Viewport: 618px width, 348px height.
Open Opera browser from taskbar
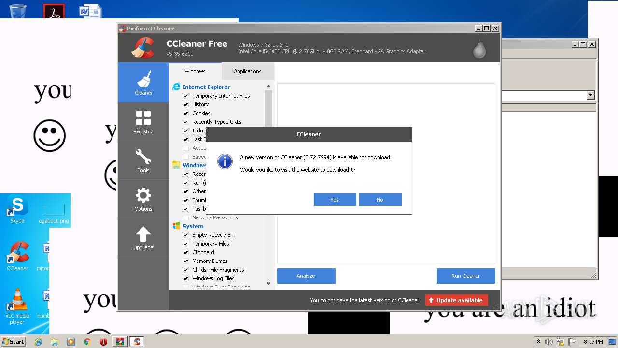tap(103, 342)
